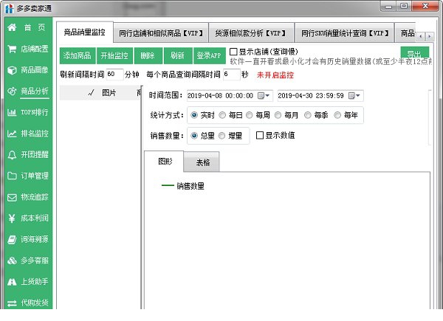Image resolution: width=443 pixels, height=321 pixels.
Task: Select 每周 statistics mode
Action: (250, 115)
